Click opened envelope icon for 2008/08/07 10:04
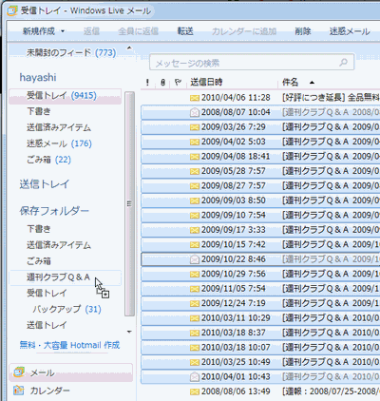The image size is (380, 401). [x=195, y=112]
